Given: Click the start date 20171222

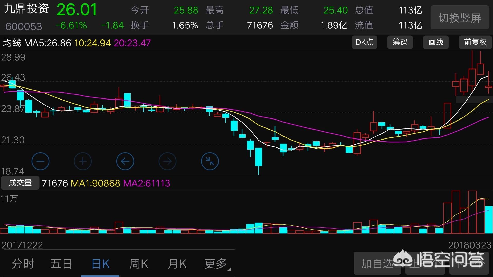Looking at the screenshot, I should pos(22,245).
